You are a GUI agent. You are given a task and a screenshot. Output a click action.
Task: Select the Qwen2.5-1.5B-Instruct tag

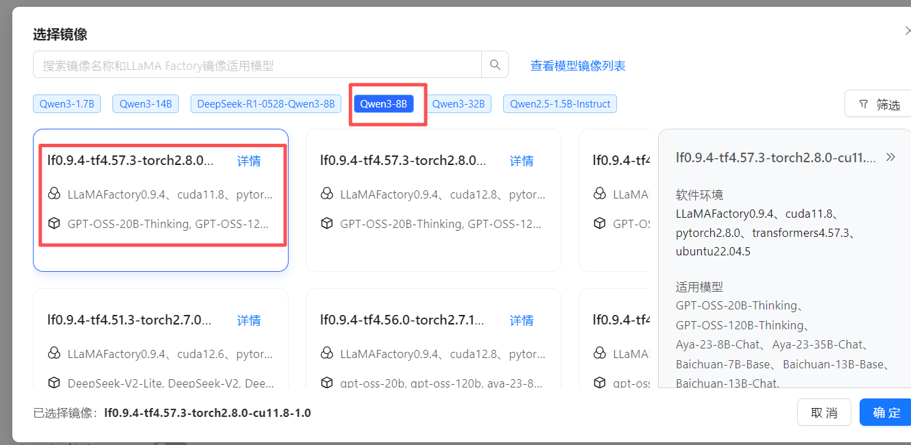point(559,103)
